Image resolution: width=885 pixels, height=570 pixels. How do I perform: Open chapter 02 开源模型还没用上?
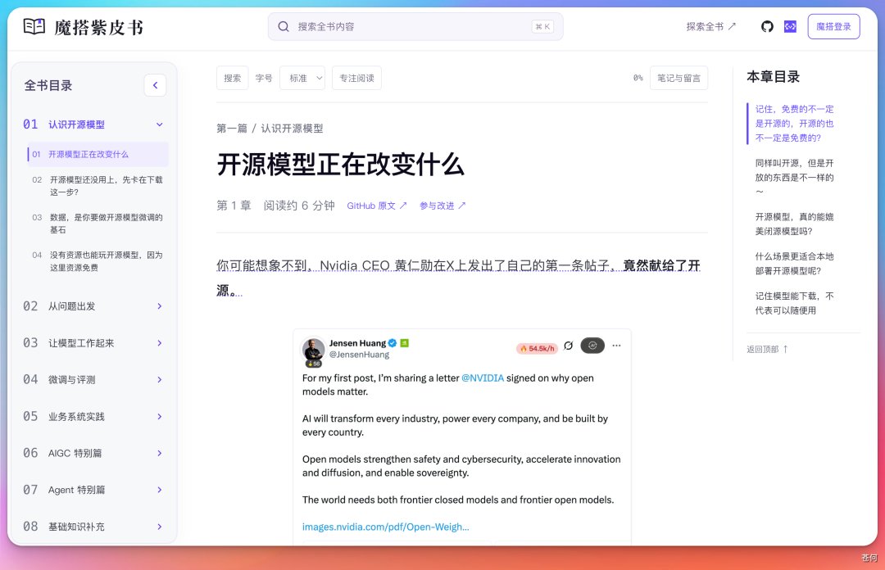(97, 186)
